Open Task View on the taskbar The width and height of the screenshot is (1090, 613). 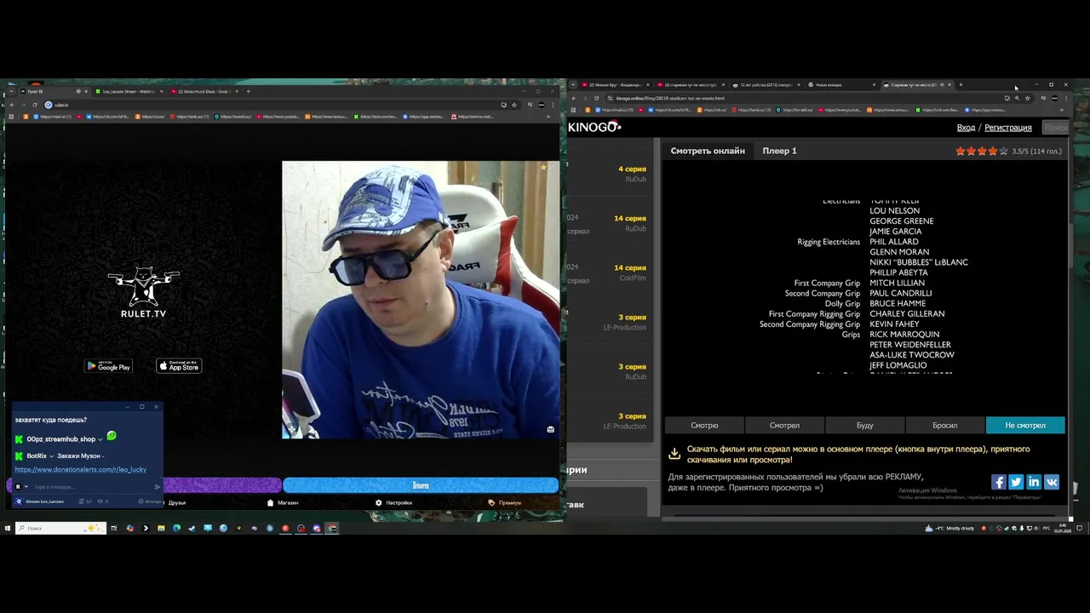113,528
